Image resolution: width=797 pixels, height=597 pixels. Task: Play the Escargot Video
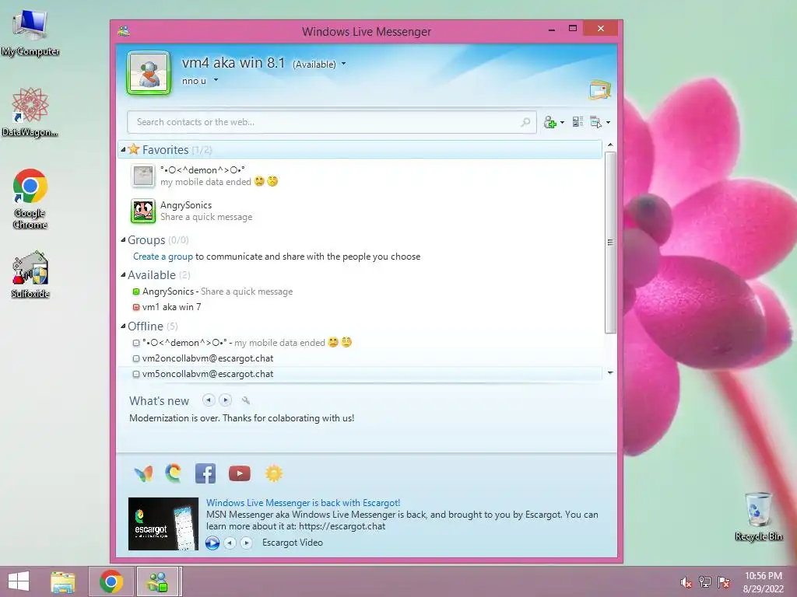(212, 543)
